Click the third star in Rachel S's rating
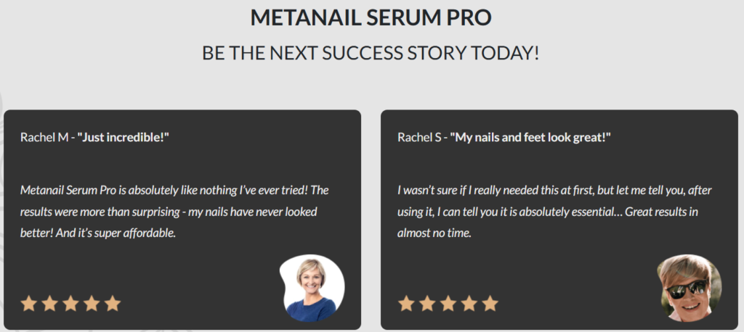 click(448, 303)
